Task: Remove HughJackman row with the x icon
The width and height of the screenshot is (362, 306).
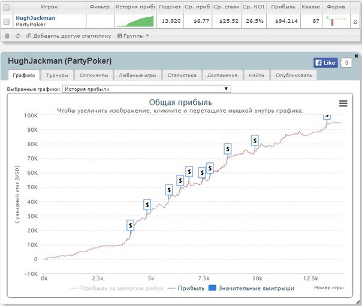Action: [355, 22]
